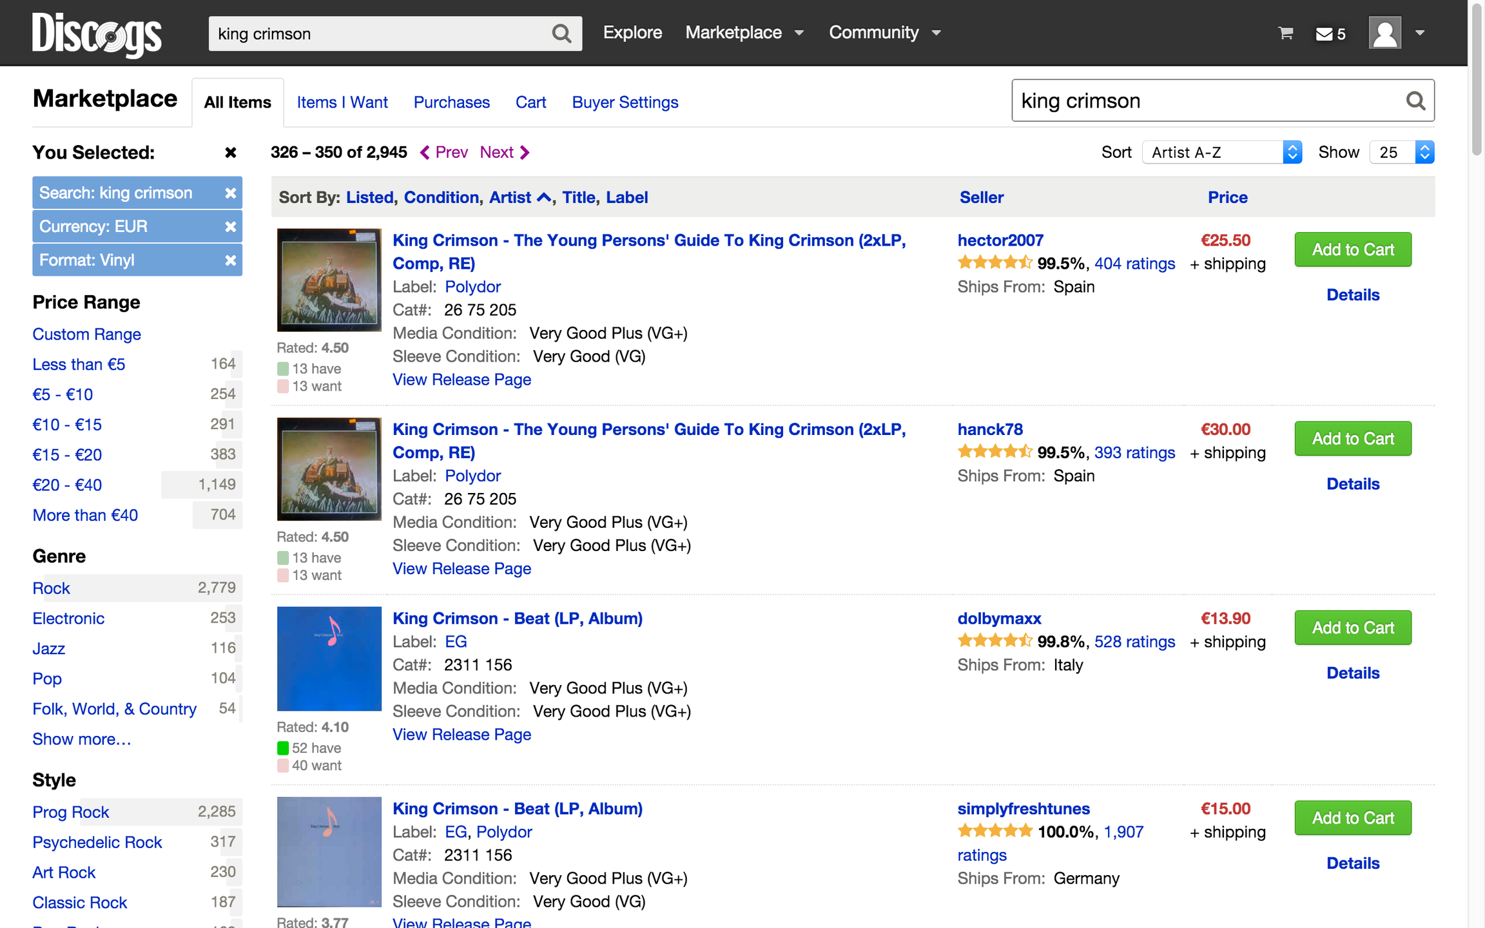
Task: Select the All Items tab
Action: (x=237, y=102)
